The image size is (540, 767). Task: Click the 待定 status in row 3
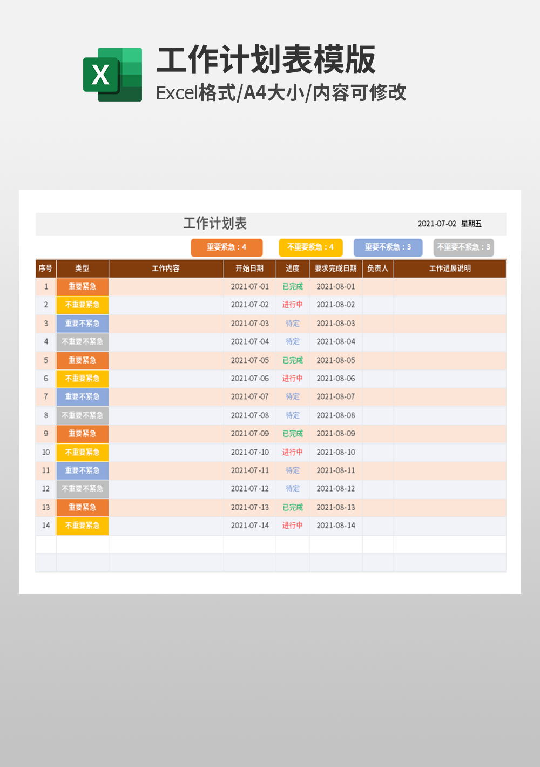(x=293, y=324)
